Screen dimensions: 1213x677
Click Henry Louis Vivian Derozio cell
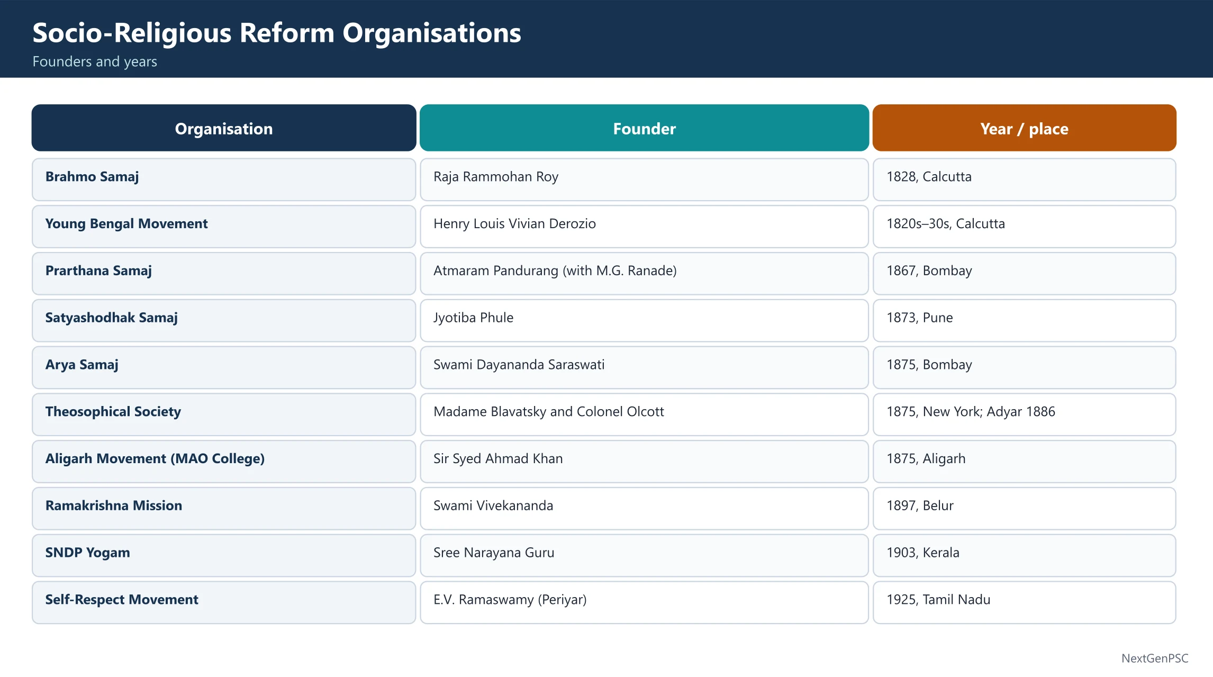click(x=644, y=227)
